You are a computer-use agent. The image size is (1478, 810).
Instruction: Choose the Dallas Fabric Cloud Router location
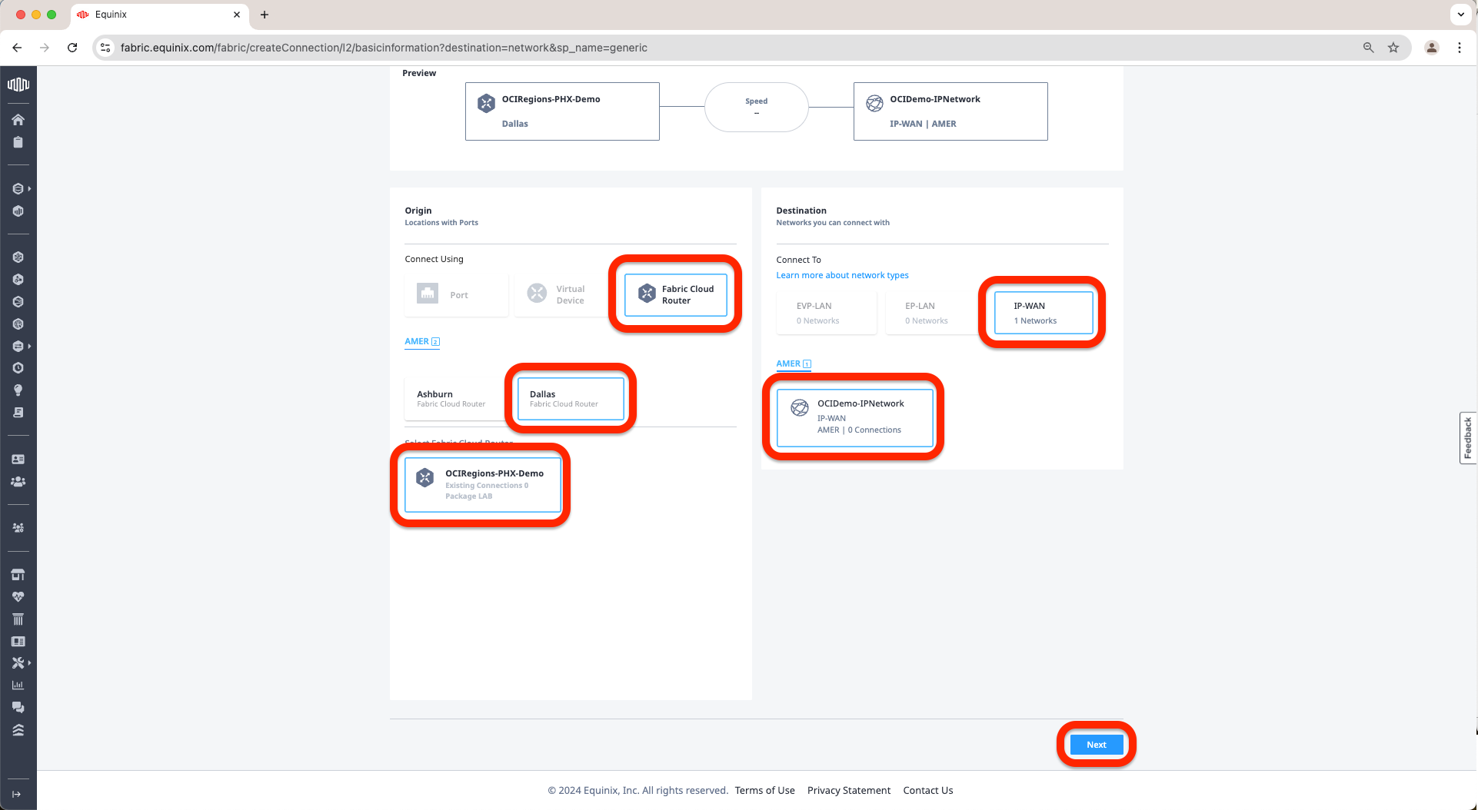(x=571, y=398)
